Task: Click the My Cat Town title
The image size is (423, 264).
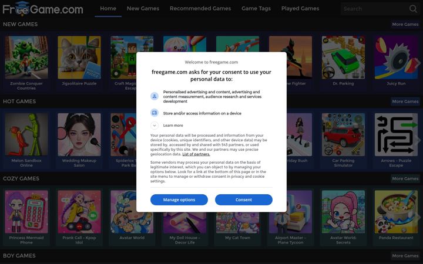Action: coord(237,238)
